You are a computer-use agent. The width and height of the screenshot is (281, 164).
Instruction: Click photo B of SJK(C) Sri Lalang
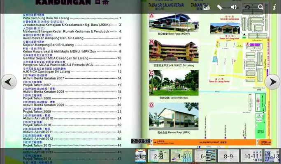click(x=174, y=51)
